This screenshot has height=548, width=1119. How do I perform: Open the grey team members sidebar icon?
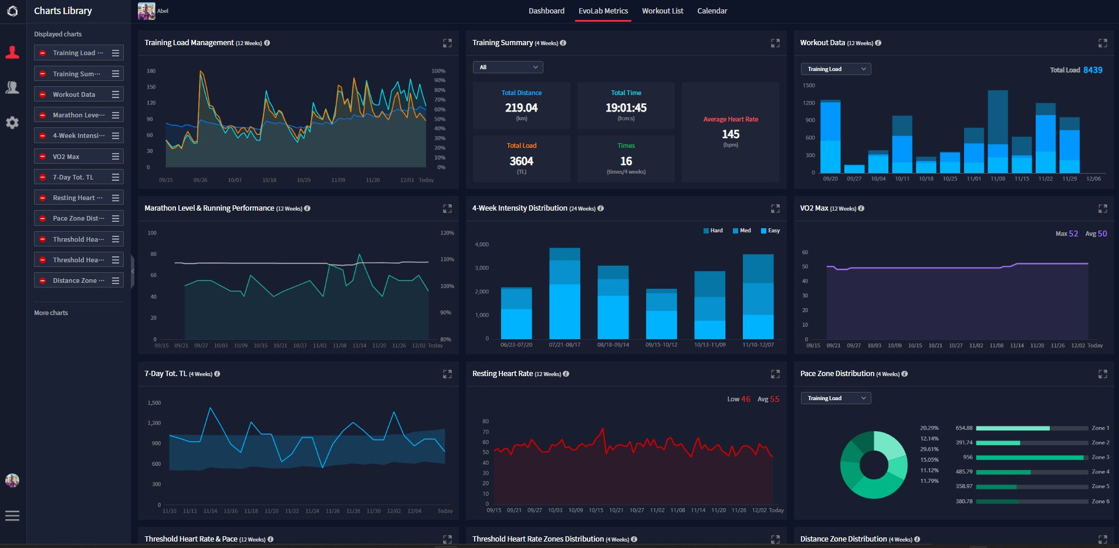12,87
